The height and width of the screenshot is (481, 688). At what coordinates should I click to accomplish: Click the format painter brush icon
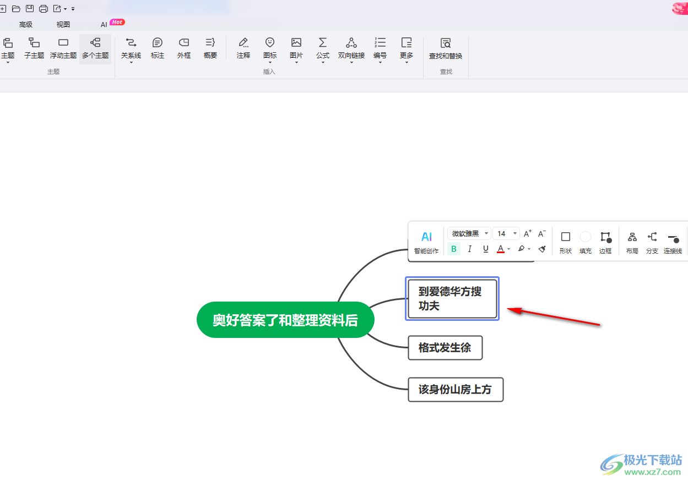(x=542, y=249)
